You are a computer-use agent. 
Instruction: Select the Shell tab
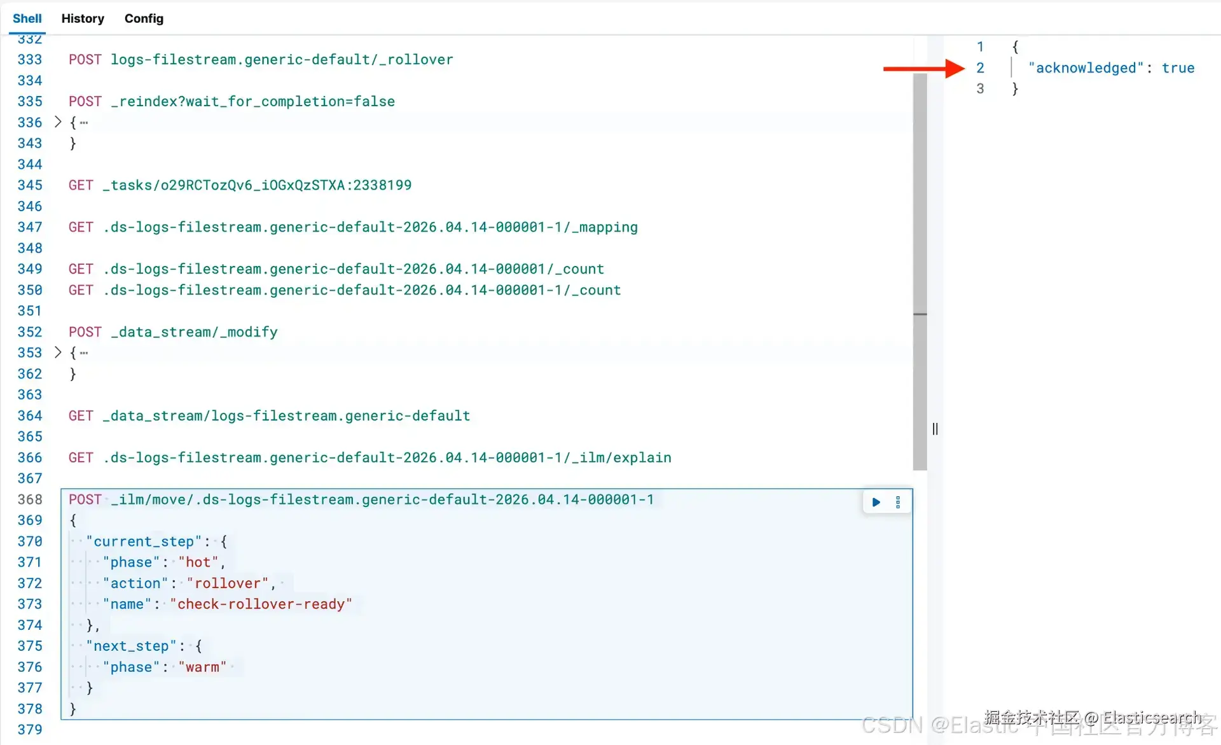27,18
